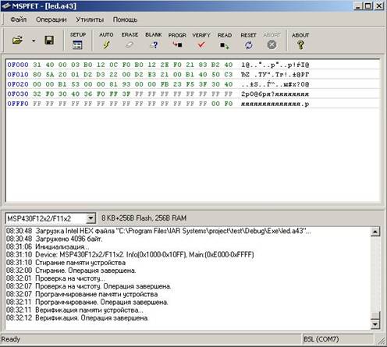Screen dimensions: 387x347
Task: Run VERIFY with the red checkmark
Action: point(201,41)
